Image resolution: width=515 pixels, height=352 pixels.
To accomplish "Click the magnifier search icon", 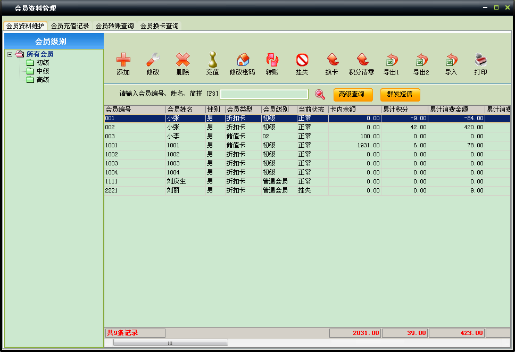I will pos(320,94).
